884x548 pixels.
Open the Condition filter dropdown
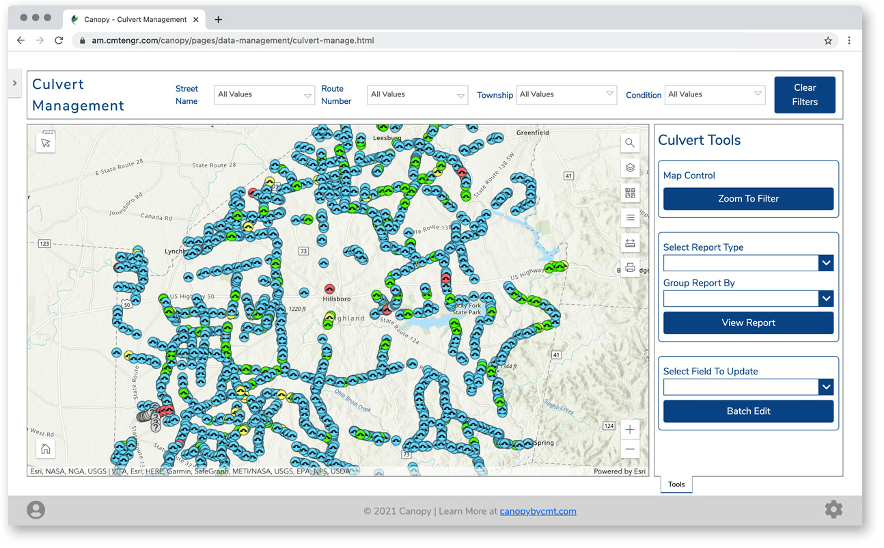click(715, 95)
